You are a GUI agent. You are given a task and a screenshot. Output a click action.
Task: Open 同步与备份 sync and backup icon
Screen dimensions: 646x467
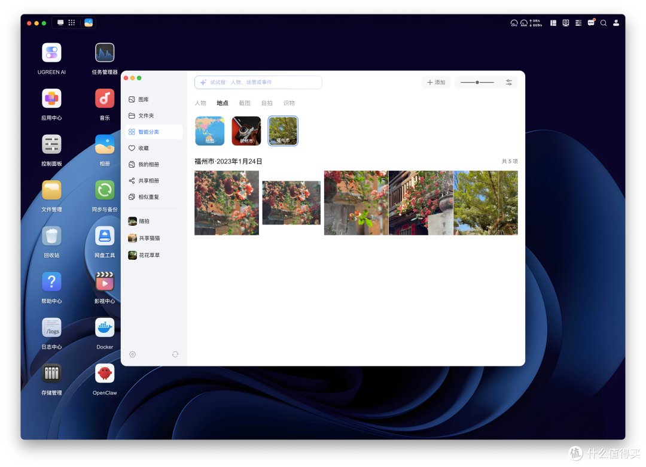click(105, 190)
